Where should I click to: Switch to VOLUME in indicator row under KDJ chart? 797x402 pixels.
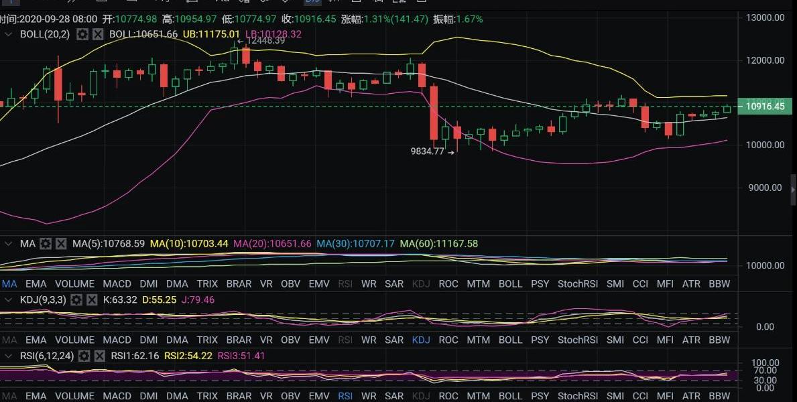pyautogui.click(x=74, y=340)
